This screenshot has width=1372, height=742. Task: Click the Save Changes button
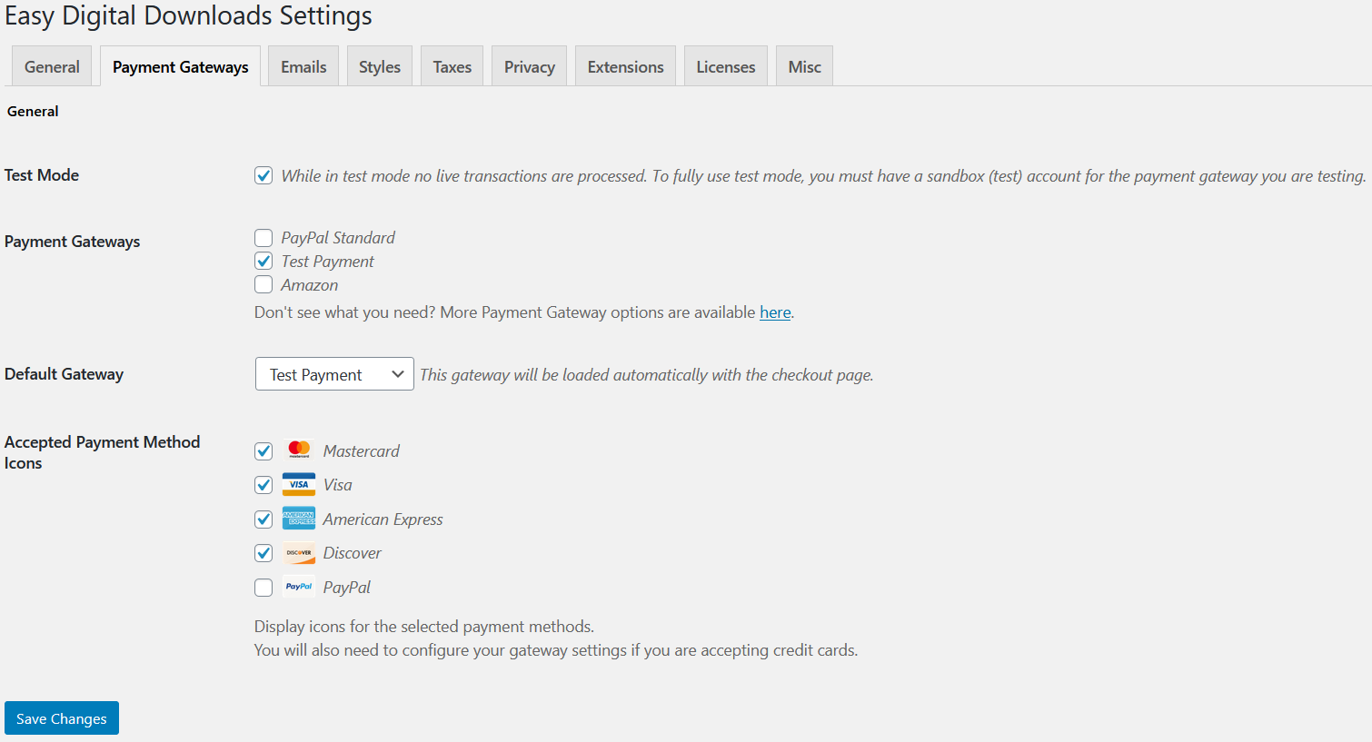click(x=62, y=718)
